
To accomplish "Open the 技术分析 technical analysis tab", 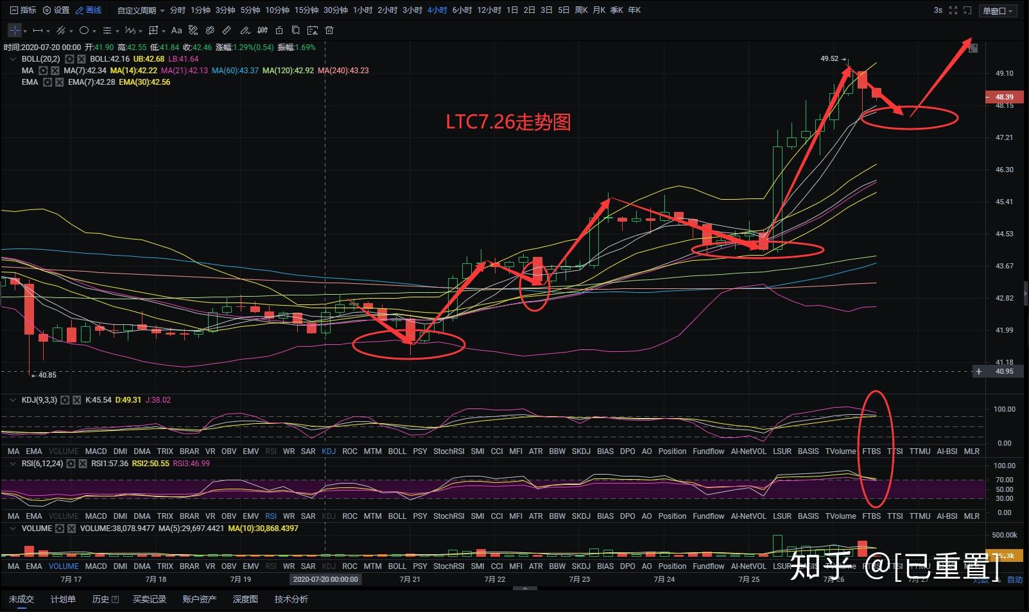I will pyautogui.click(x=291, y=599).
